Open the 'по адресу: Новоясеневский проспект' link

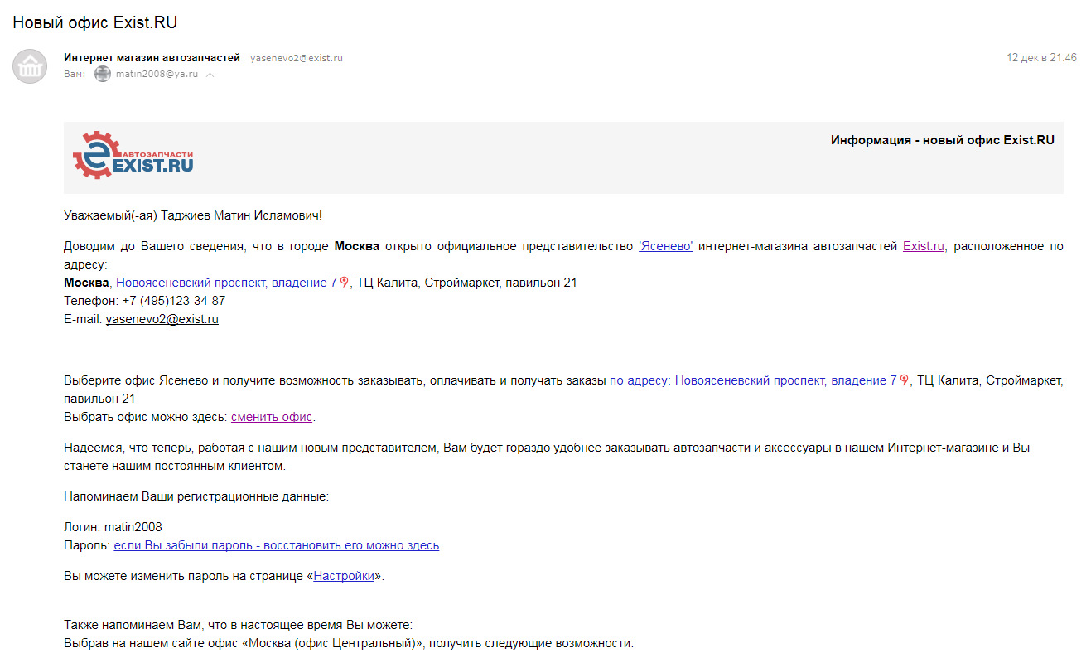pos(752,380)
